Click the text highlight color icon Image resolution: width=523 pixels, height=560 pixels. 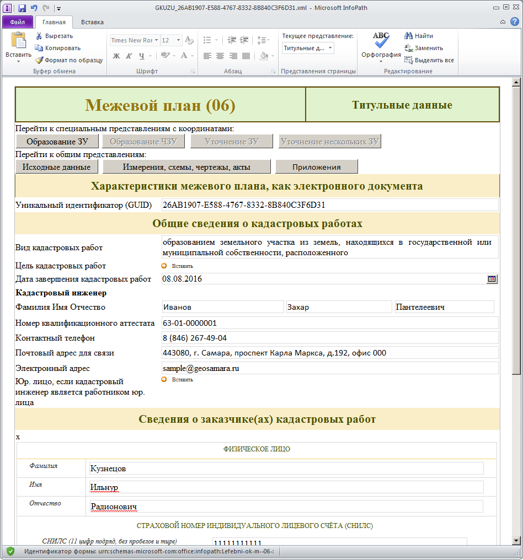[x=165, y=55]
